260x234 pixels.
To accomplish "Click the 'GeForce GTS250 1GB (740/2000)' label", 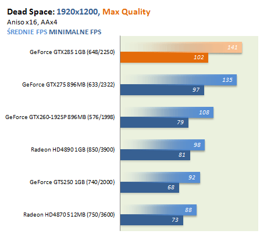I will (72, 182).
